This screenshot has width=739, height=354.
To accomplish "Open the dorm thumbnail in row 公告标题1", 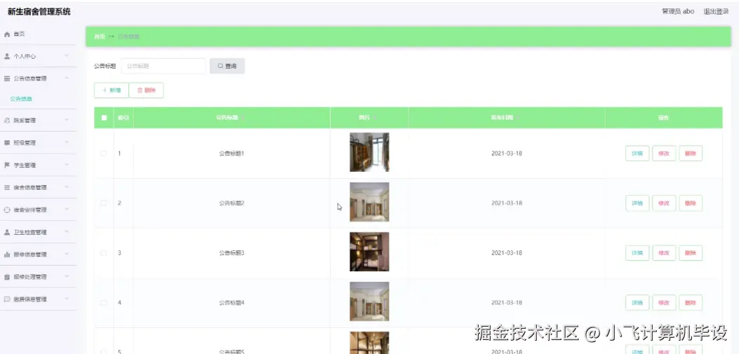I will (369, 152).
